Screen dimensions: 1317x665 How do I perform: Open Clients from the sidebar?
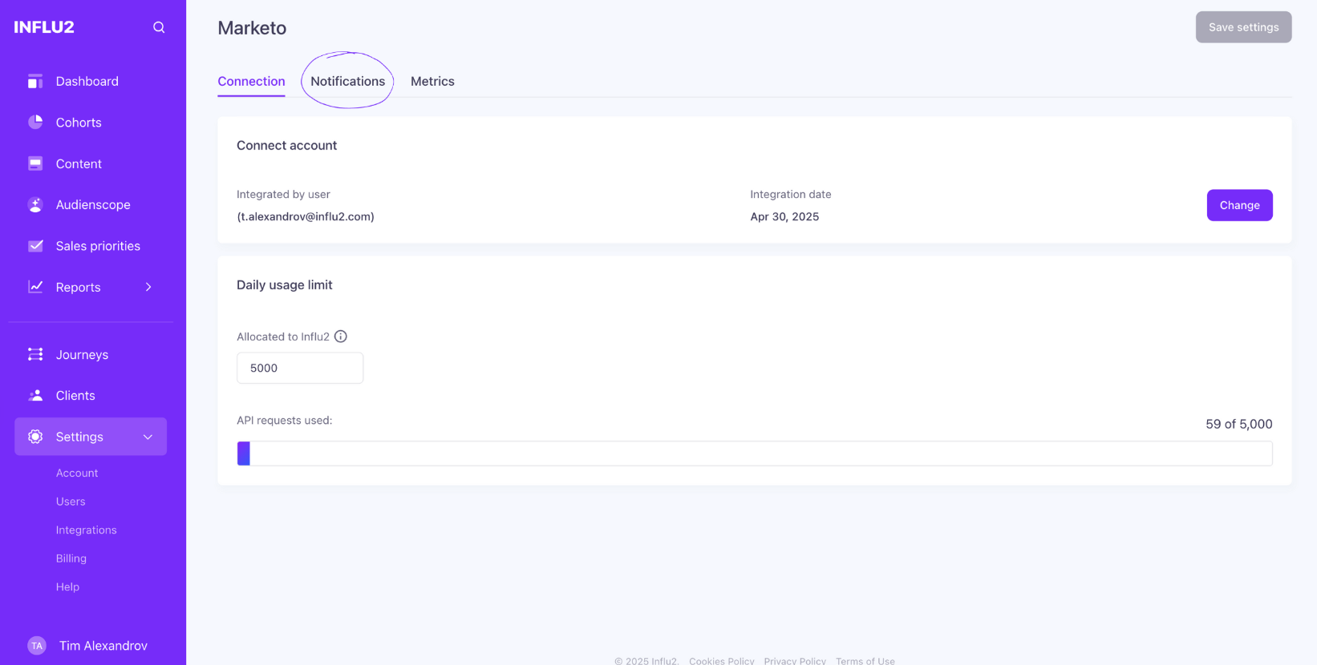(75, 396)
